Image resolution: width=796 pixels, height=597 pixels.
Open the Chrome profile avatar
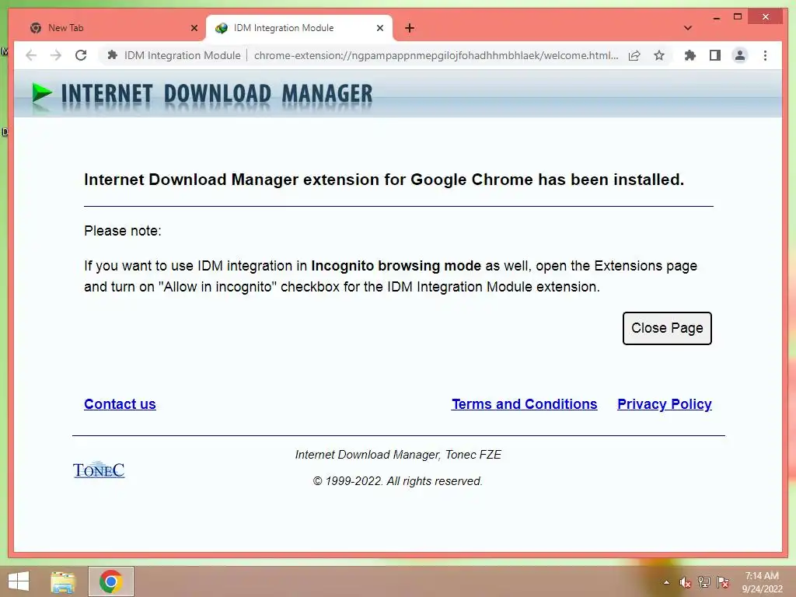740,55
